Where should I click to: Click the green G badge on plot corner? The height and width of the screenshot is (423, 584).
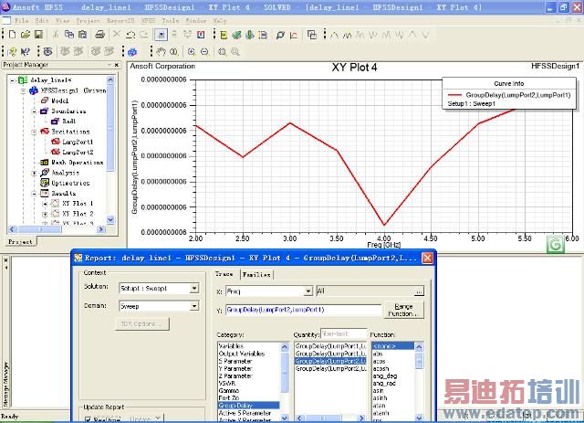point(556,244)
